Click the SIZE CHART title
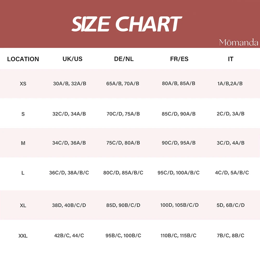This screenshot has width=260, height=260. pos(127,24)
